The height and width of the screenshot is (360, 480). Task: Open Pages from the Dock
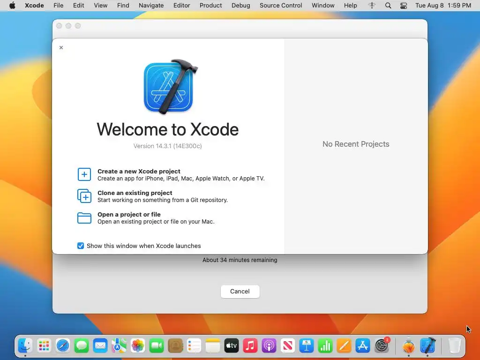click(344, 346)
